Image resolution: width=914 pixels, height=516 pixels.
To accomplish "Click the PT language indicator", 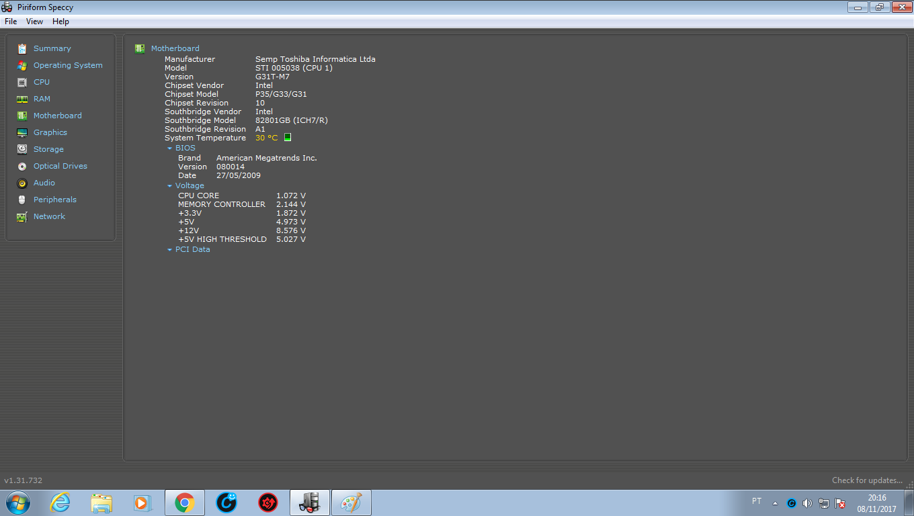I will (x=757, y=501).
